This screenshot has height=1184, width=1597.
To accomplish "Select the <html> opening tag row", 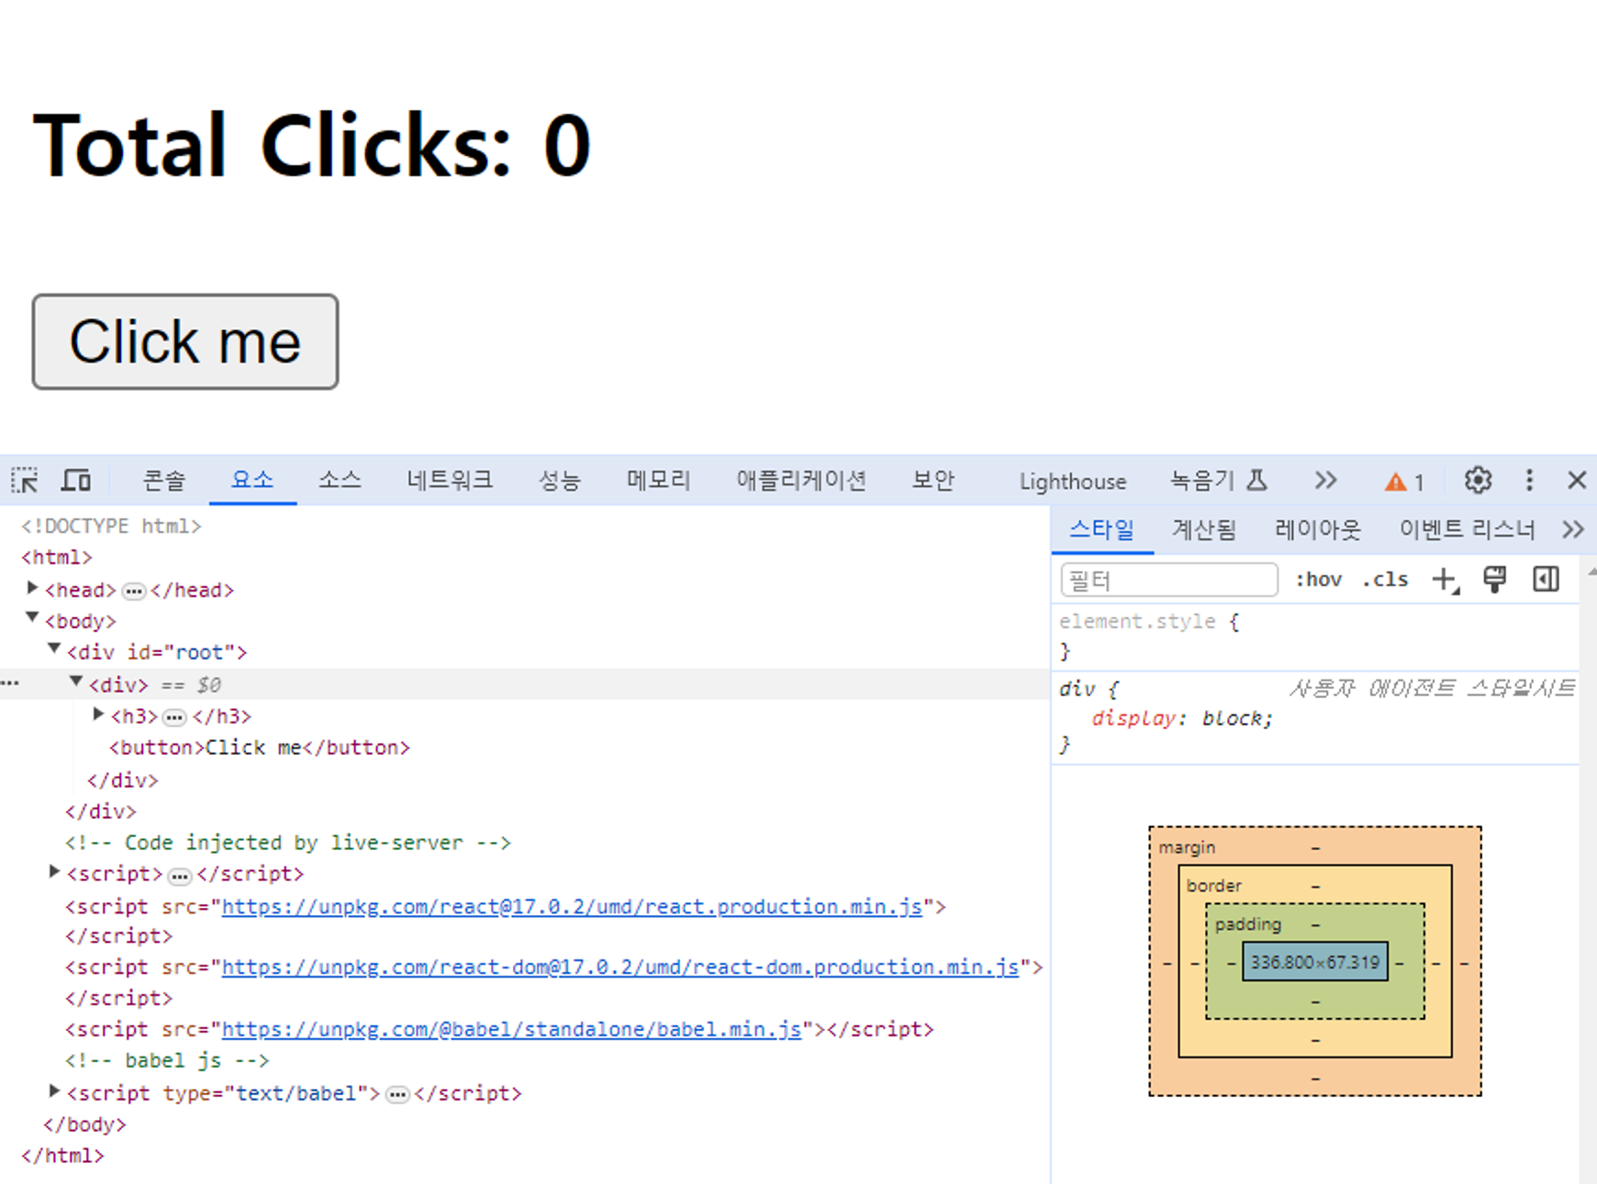I will click(57, 558).
